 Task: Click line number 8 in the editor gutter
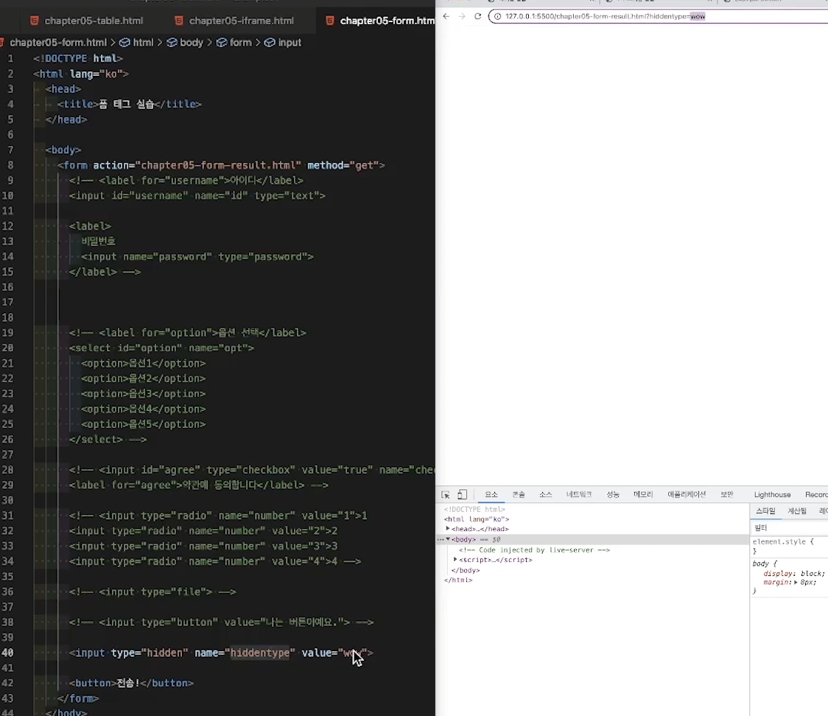(10, 165)
